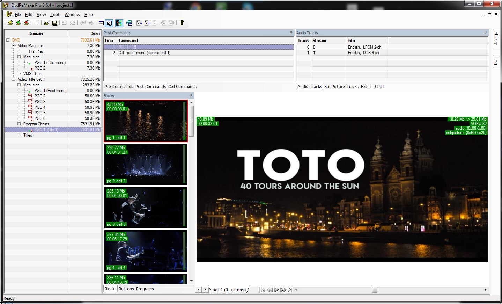The height and width of the screenshot is (304, 502).
Task: Click the preview timeline slider thumb
Action: (375, 290)
